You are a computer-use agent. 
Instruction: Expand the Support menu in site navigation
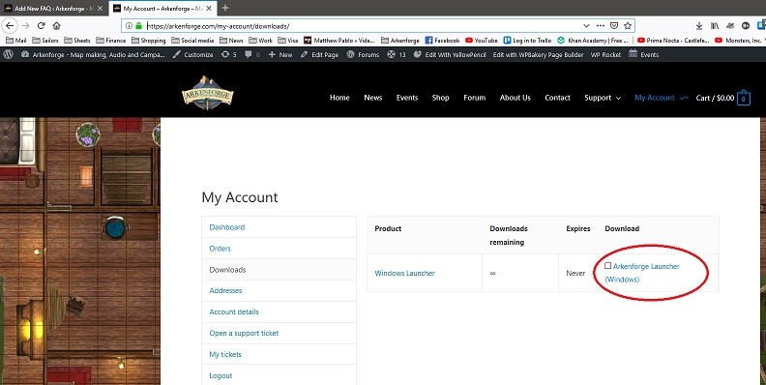[x=603, y=98]
